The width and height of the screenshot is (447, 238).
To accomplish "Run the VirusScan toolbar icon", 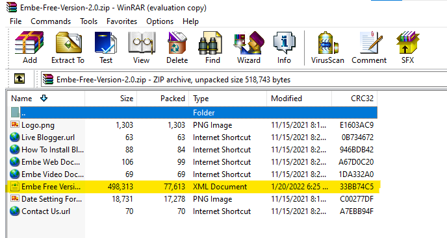I will 327,43.
